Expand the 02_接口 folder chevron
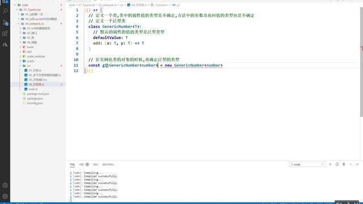The height and width of the screenshot is (204, 363). tap(20, 33)
